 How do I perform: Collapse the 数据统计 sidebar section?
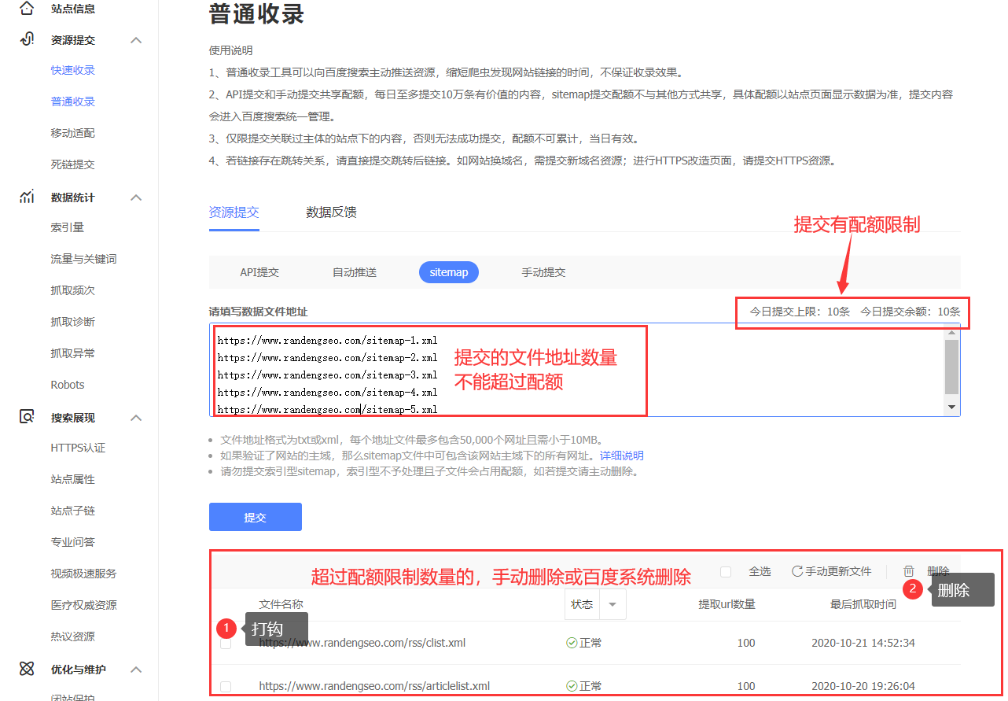(136, 197)
